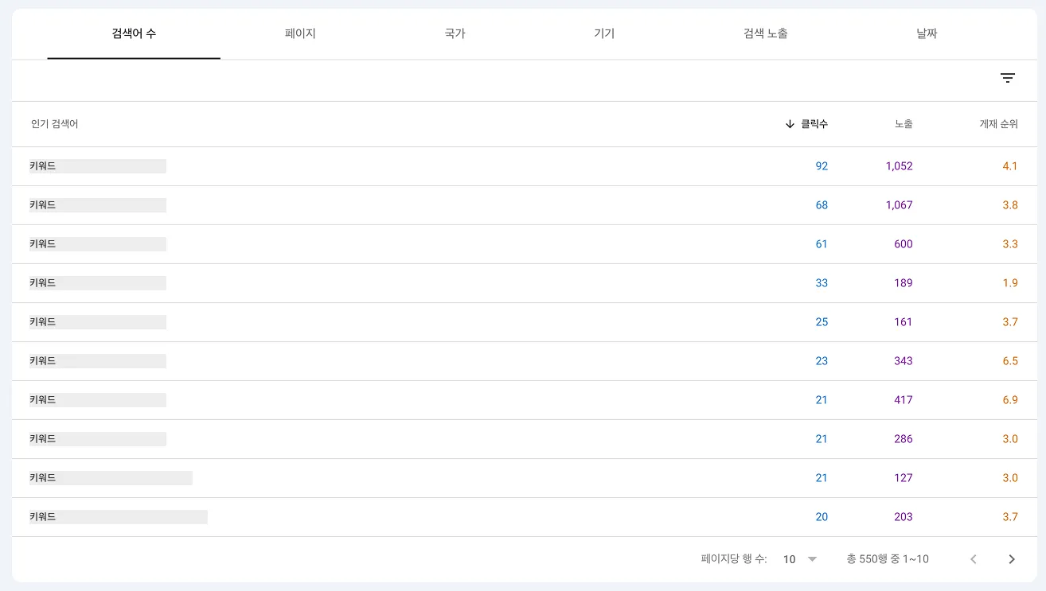Click the clicks value 92 in first row
This screenshot has width=1046, height=591.
(822, 165)
